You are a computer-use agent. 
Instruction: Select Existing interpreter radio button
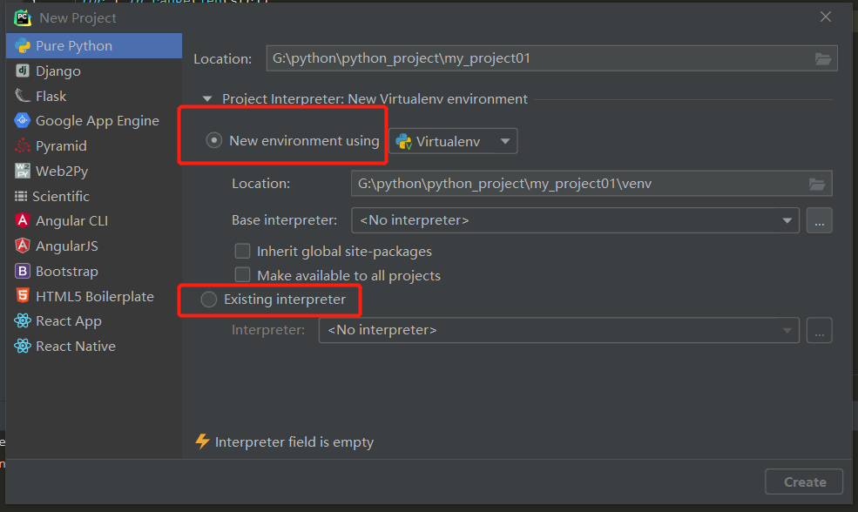[x=208, y=300]
